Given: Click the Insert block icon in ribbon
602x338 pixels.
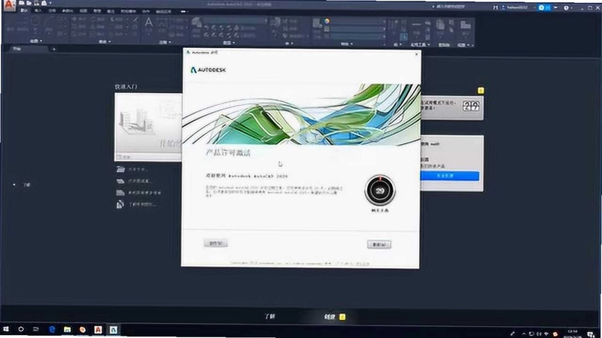Looking at the screenshot, I should (275, 22).
